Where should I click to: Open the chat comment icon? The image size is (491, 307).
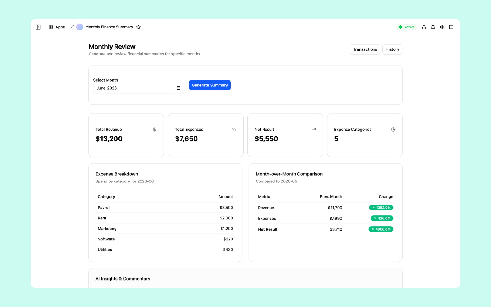click(451, 27)
